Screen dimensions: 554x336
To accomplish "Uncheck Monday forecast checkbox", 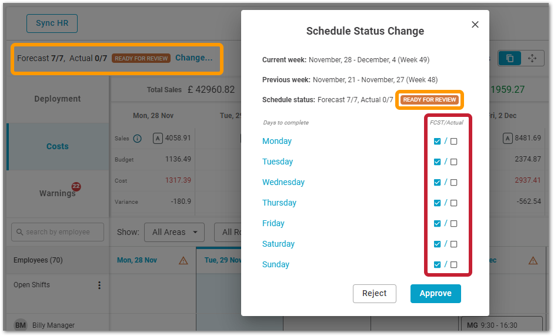I will pyautogui.click(x=437, y=141).
